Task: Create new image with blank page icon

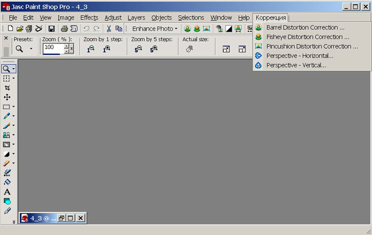Action: [x=11, y=29]
